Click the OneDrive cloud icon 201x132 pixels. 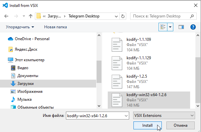tap(11, 39)
